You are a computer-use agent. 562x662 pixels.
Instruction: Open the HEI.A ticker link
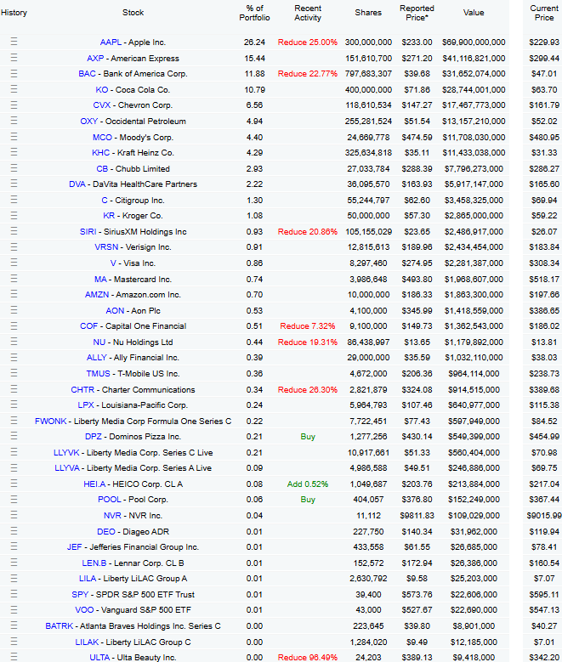95,484
